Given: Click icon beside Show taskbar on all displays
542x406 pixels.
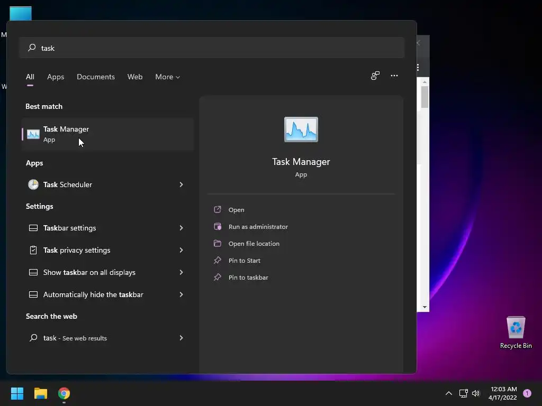Looking at the screenshot, I should point(33,272).
